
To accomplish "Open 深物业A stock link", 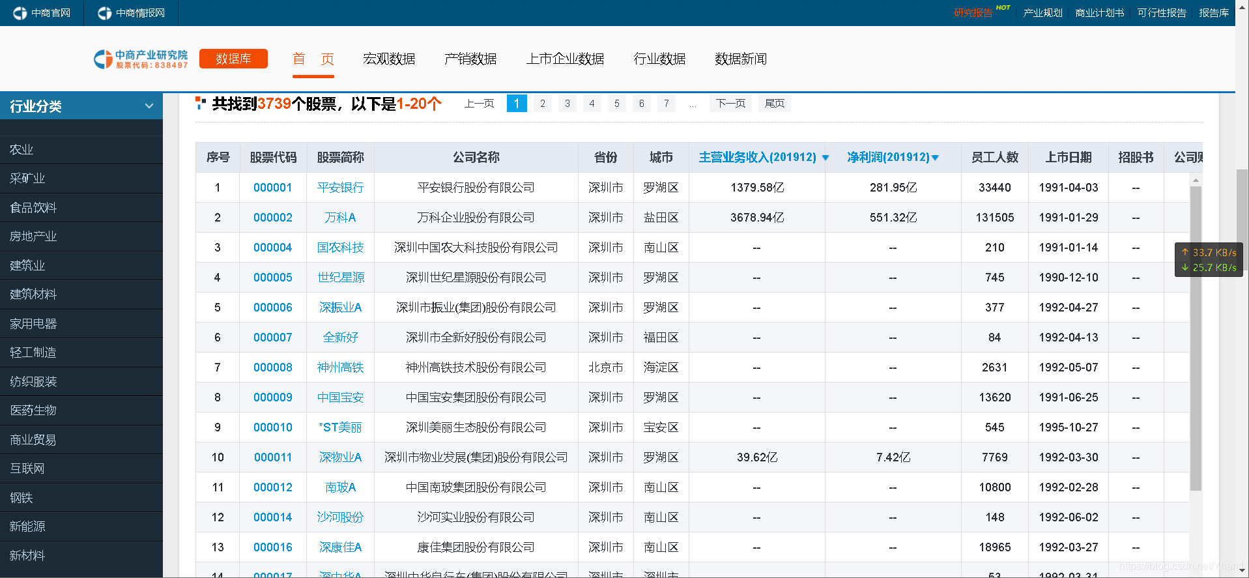I will click(x=340, y=457).
